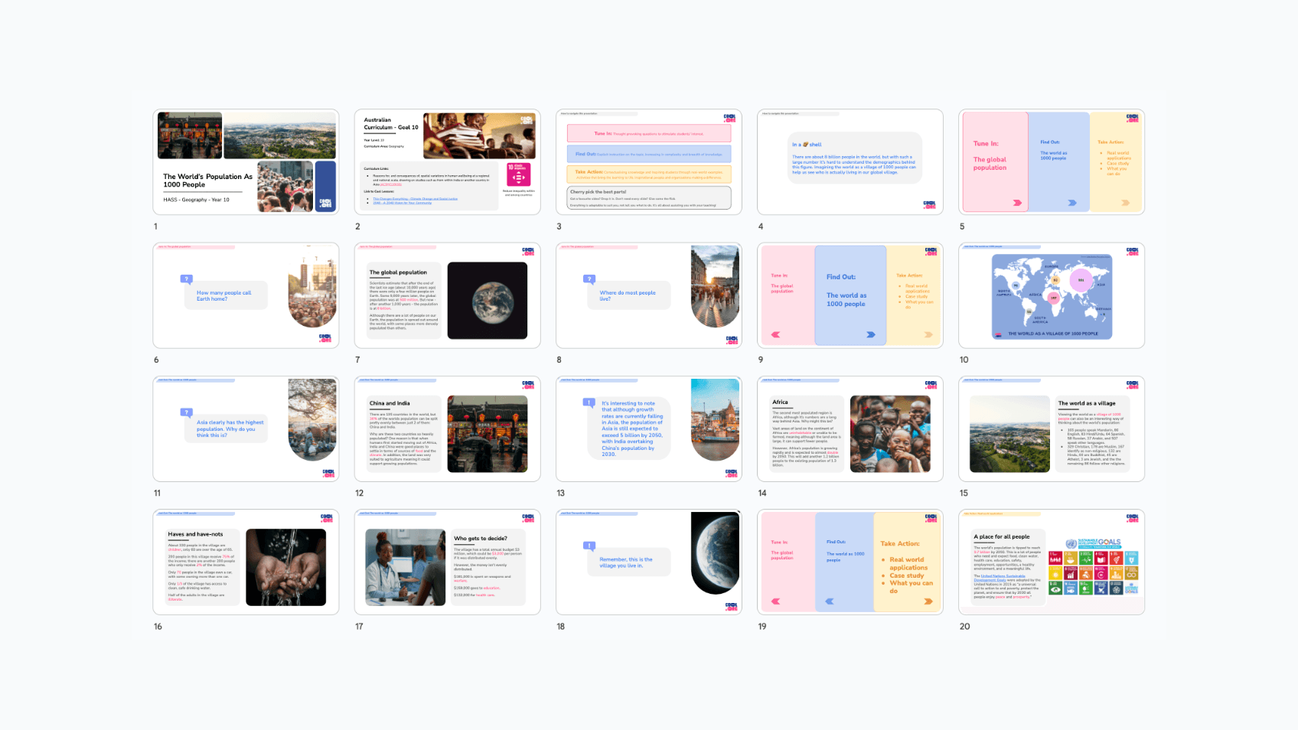This screenshot has width=1298, height=730.
Task: Select the Africa slide thumbnail
Action: 850,429
